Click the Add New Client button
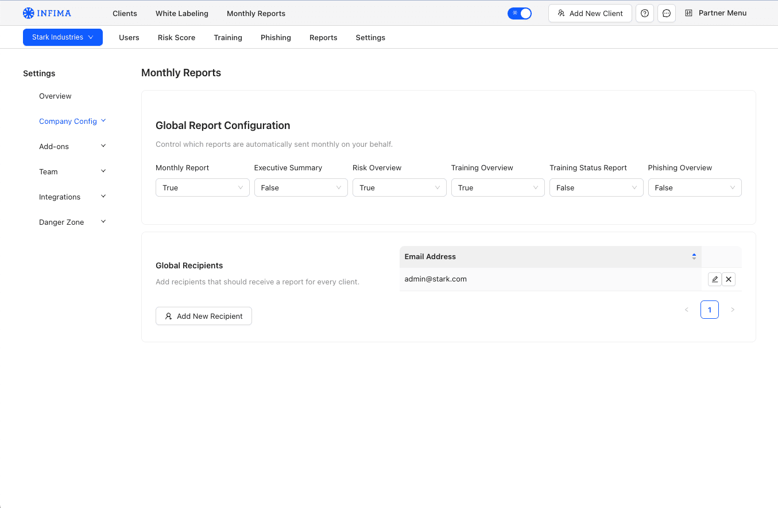778x508 pixels. (x=590, y=13)
